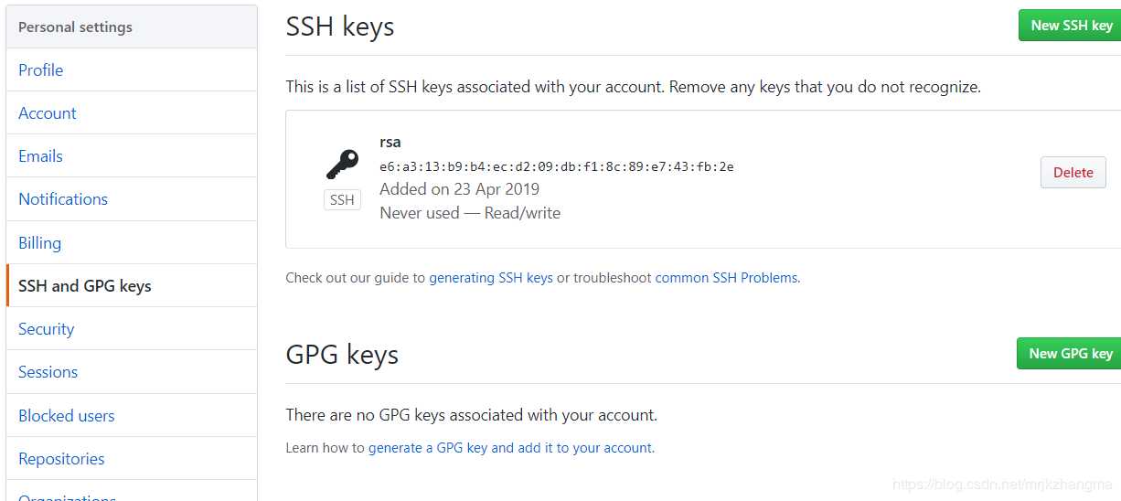Image resolution: width=1121 pixels, height=501 pixels.
Task: Open Billing settings
Action: click(132, 242)
